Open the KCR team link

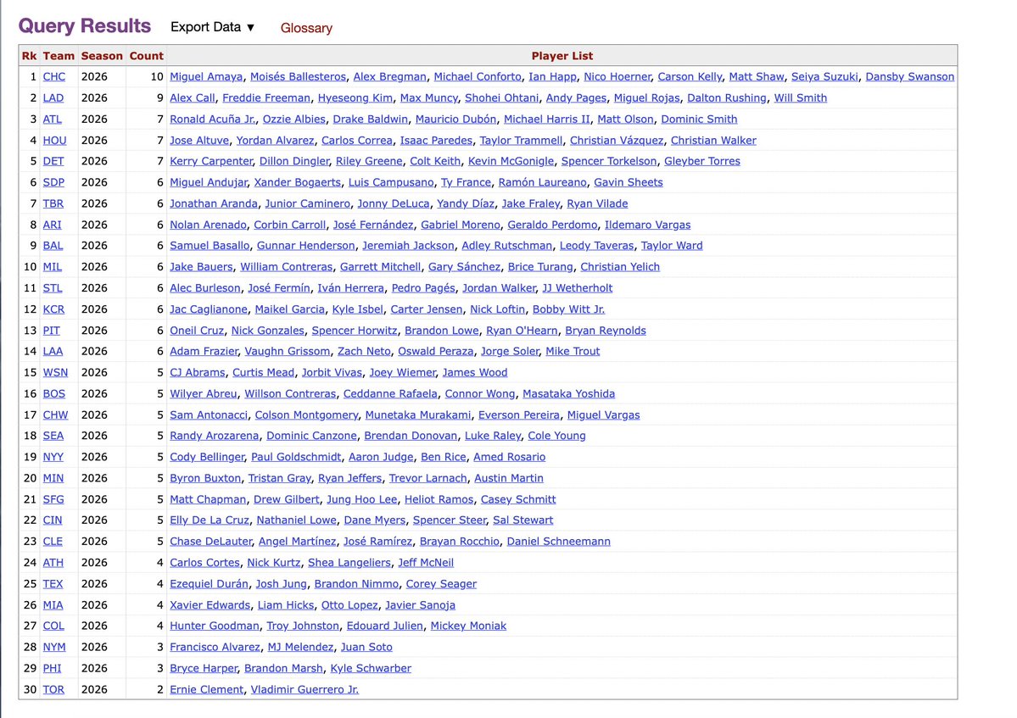[x=53, y=309]
